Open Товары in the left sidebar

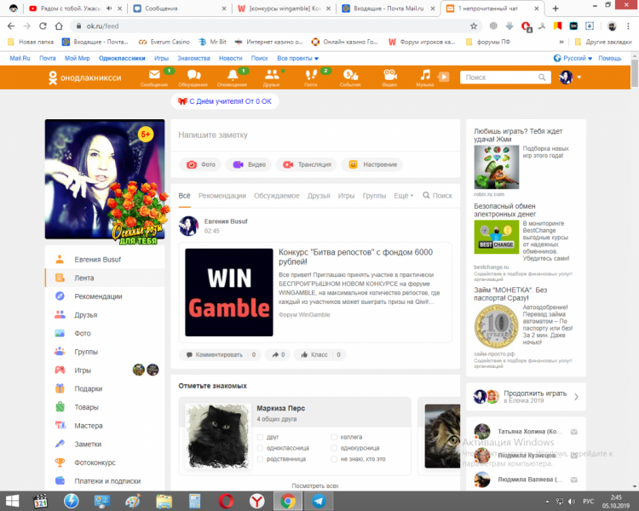[x=105, y=407]
